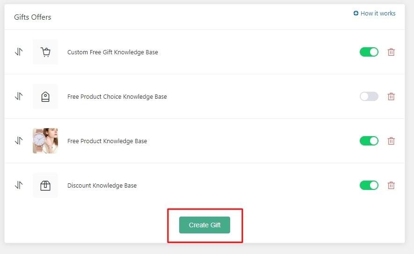Switch off the Discount Knowledge Base toggle
Viewport: 414px width, 254px height.
click(369, 185)
